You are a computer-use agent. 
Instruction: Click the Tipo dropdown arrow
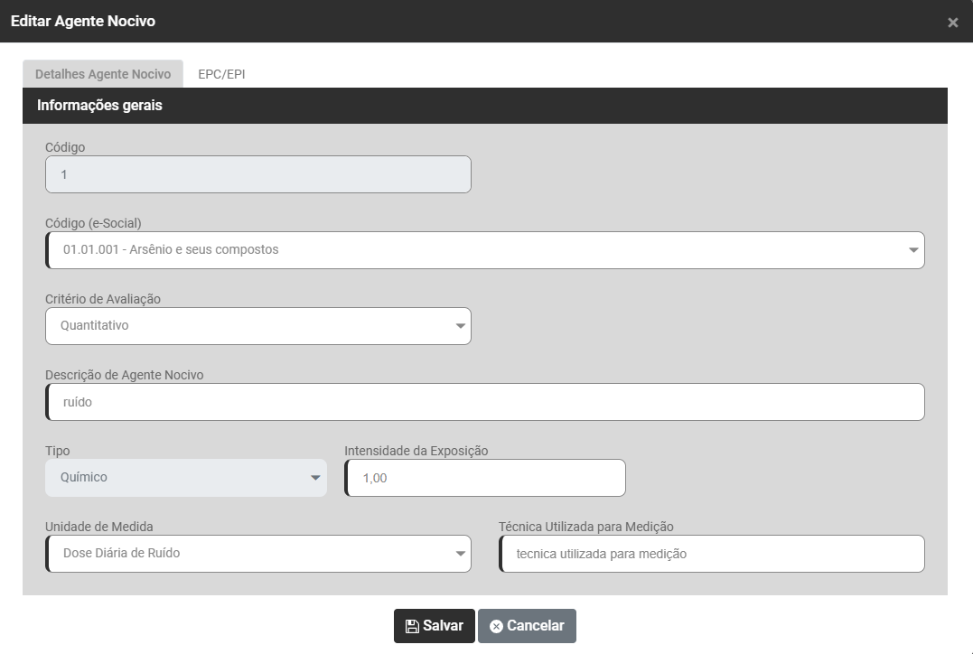315,478
